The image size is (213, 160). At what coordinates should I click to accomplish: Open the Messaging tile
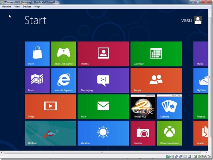[103, 80]
